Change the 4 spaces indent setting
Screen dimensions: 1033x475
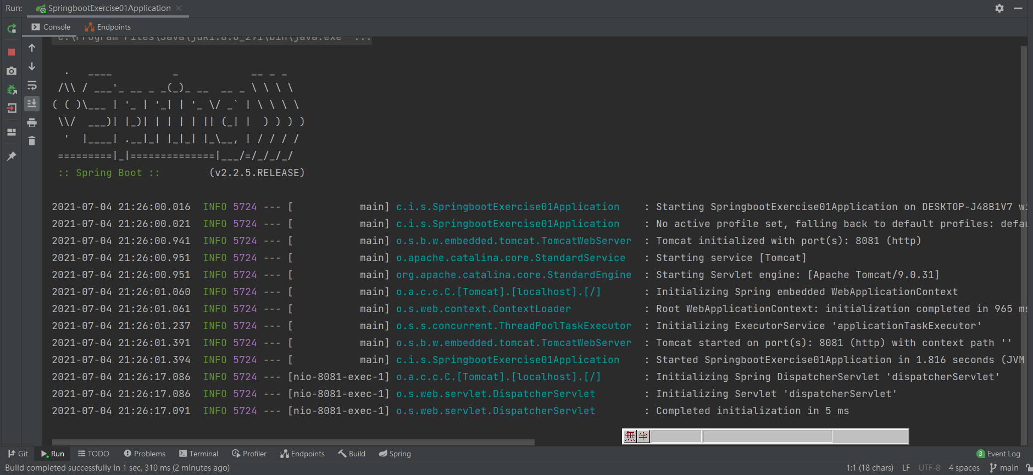point(964,468)
